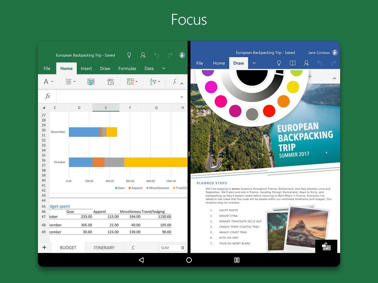Click the Format as Table icon
This screenshot has height=283, width=378.
click(91, 82)
